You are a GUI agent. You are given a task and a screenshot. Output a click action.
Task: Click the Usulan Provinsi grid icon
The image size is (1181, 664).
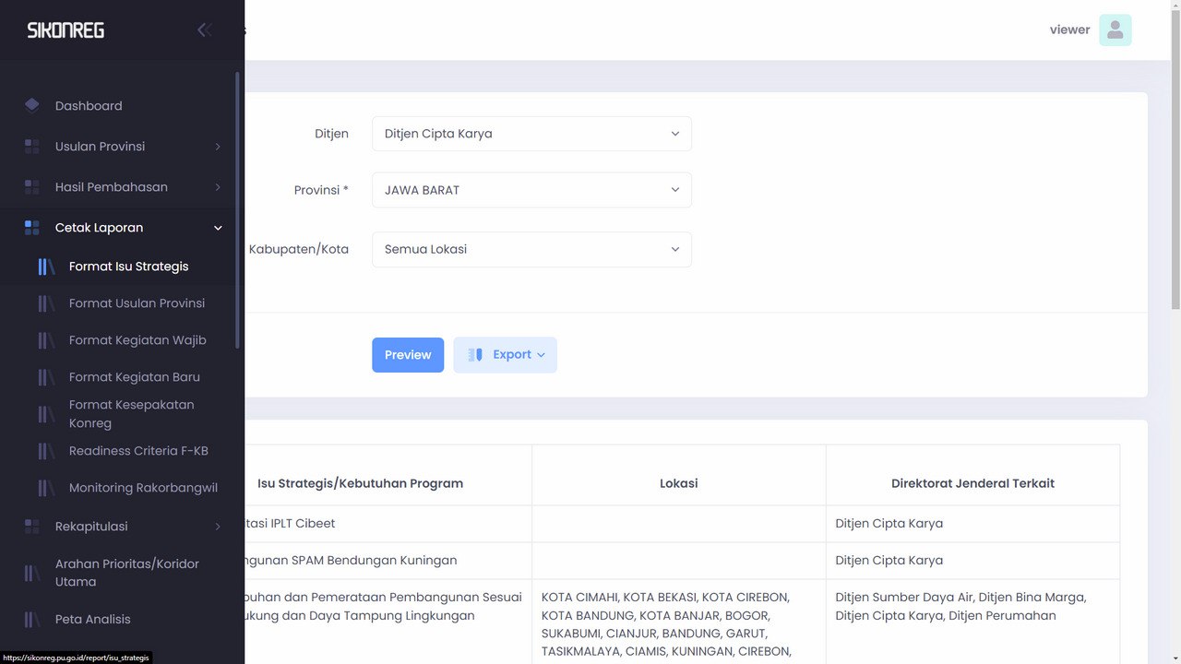click(x=32, y=147)
